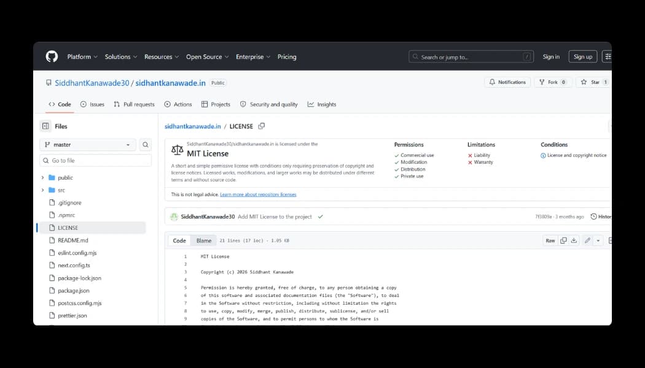
Task: Click the MIT License scales icon
Action: coord(178,150)
